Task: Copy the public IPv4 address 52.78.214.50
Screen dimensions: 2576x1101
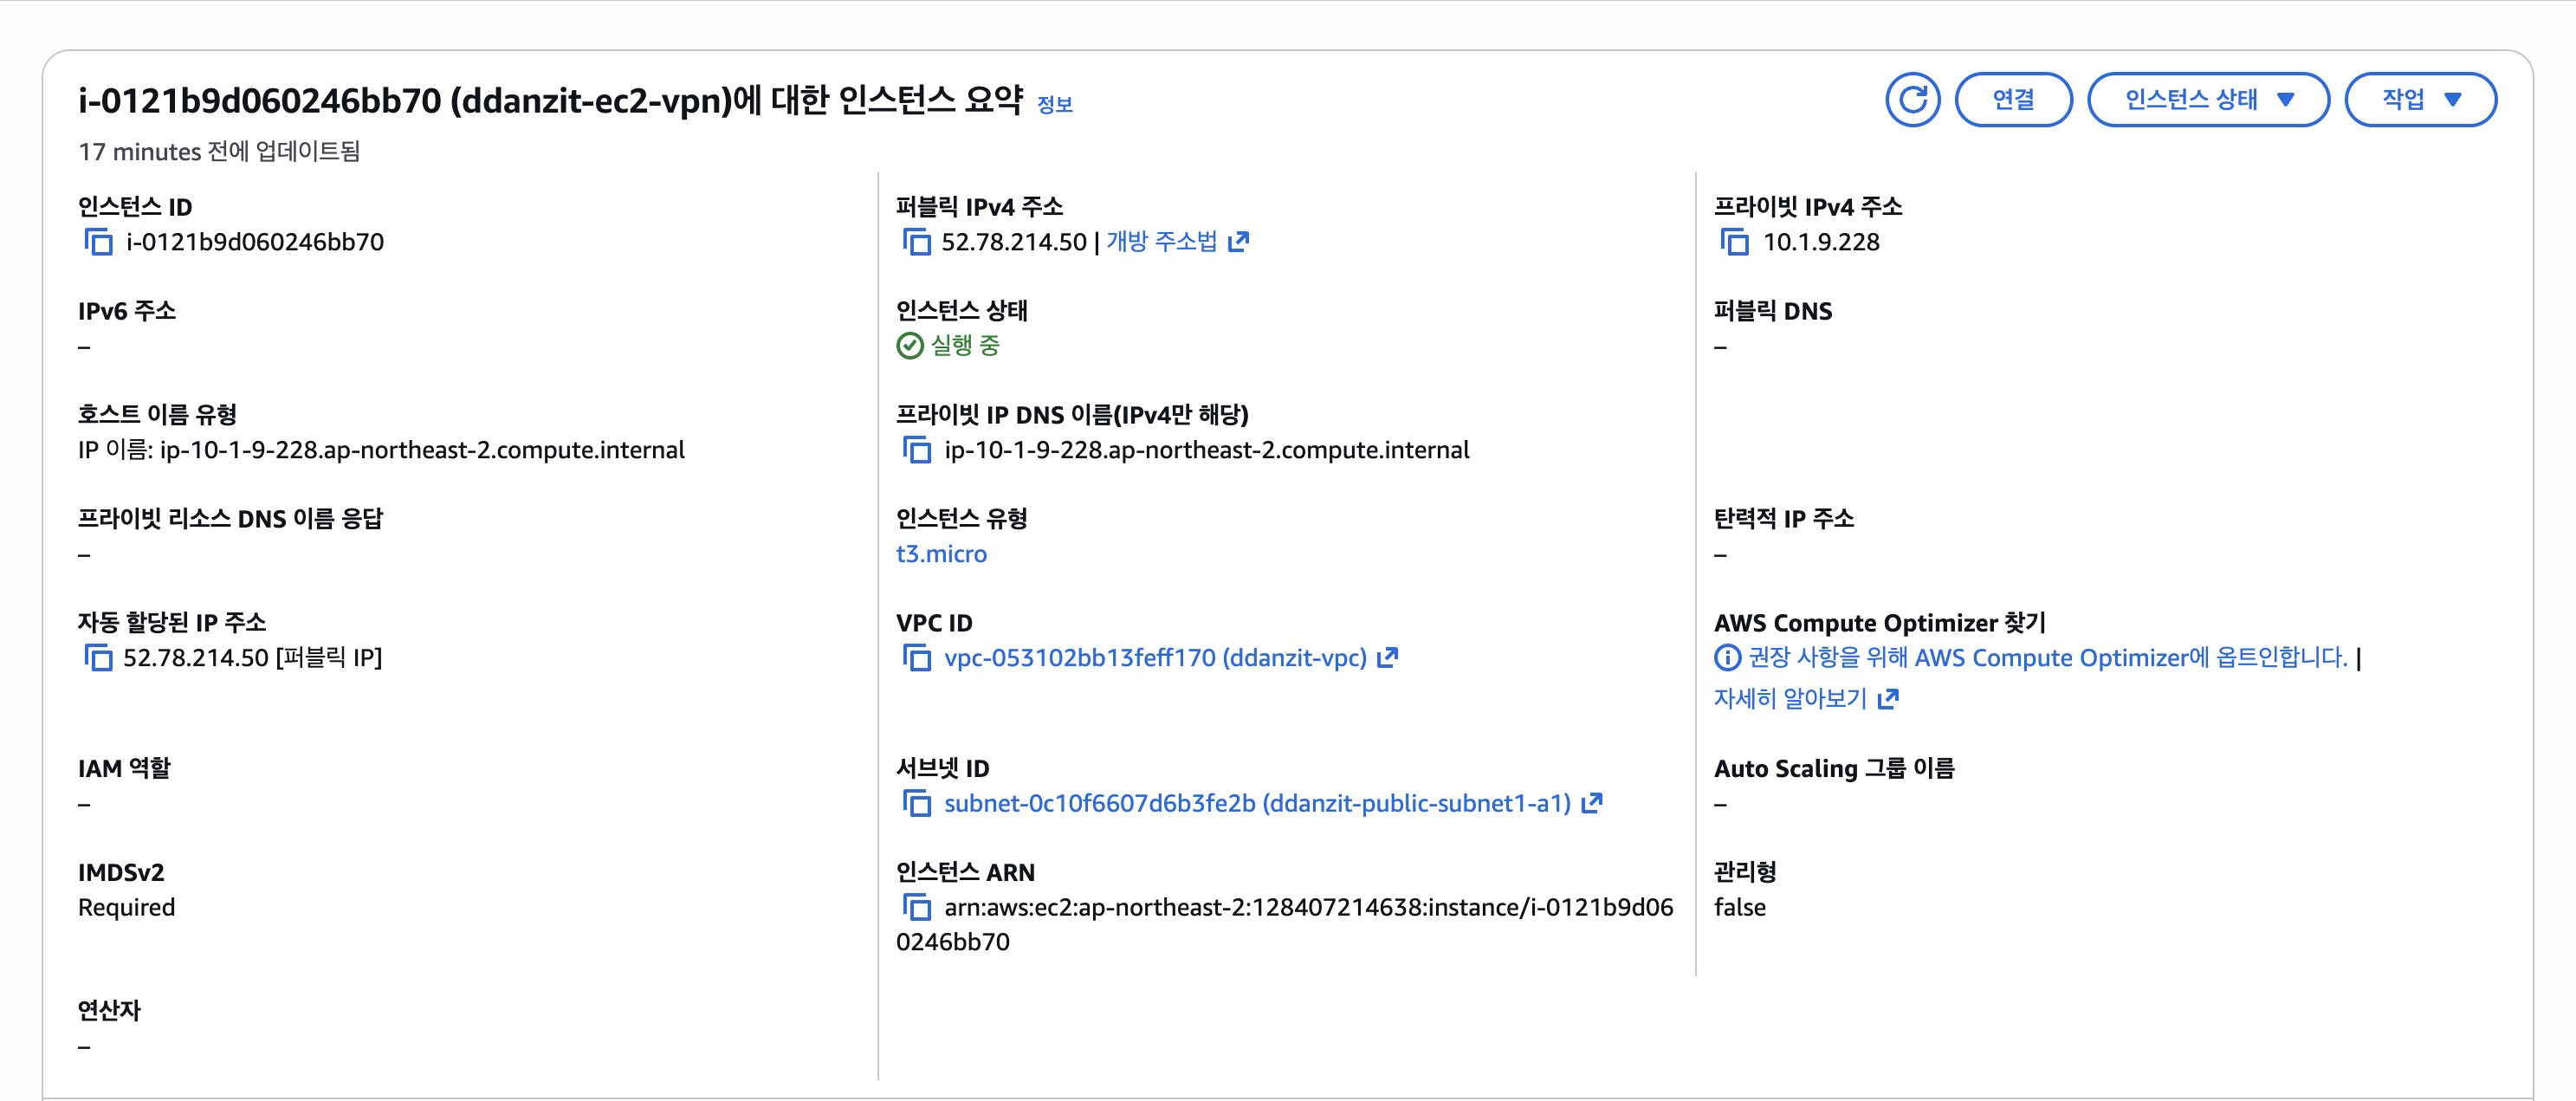Action: [x=917, y=241]
